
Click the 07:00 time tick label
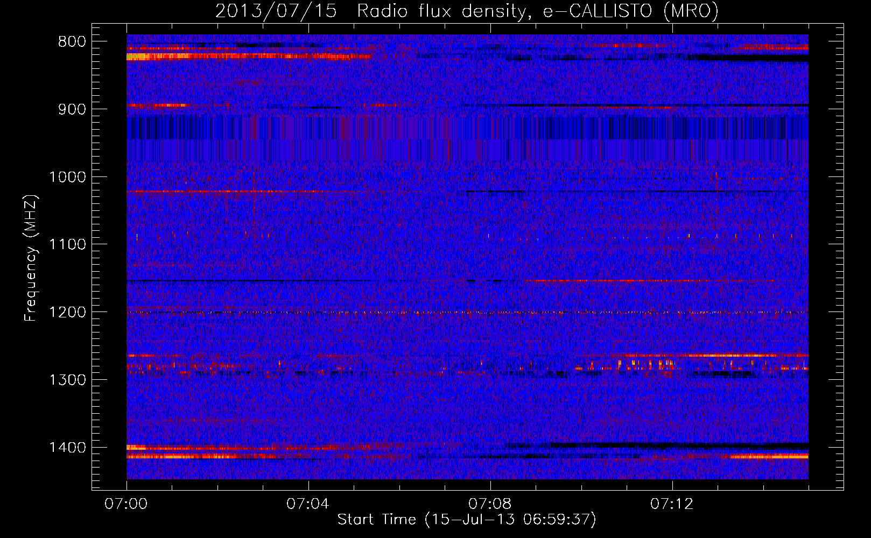pyautogui.click(x=126, y=504)
